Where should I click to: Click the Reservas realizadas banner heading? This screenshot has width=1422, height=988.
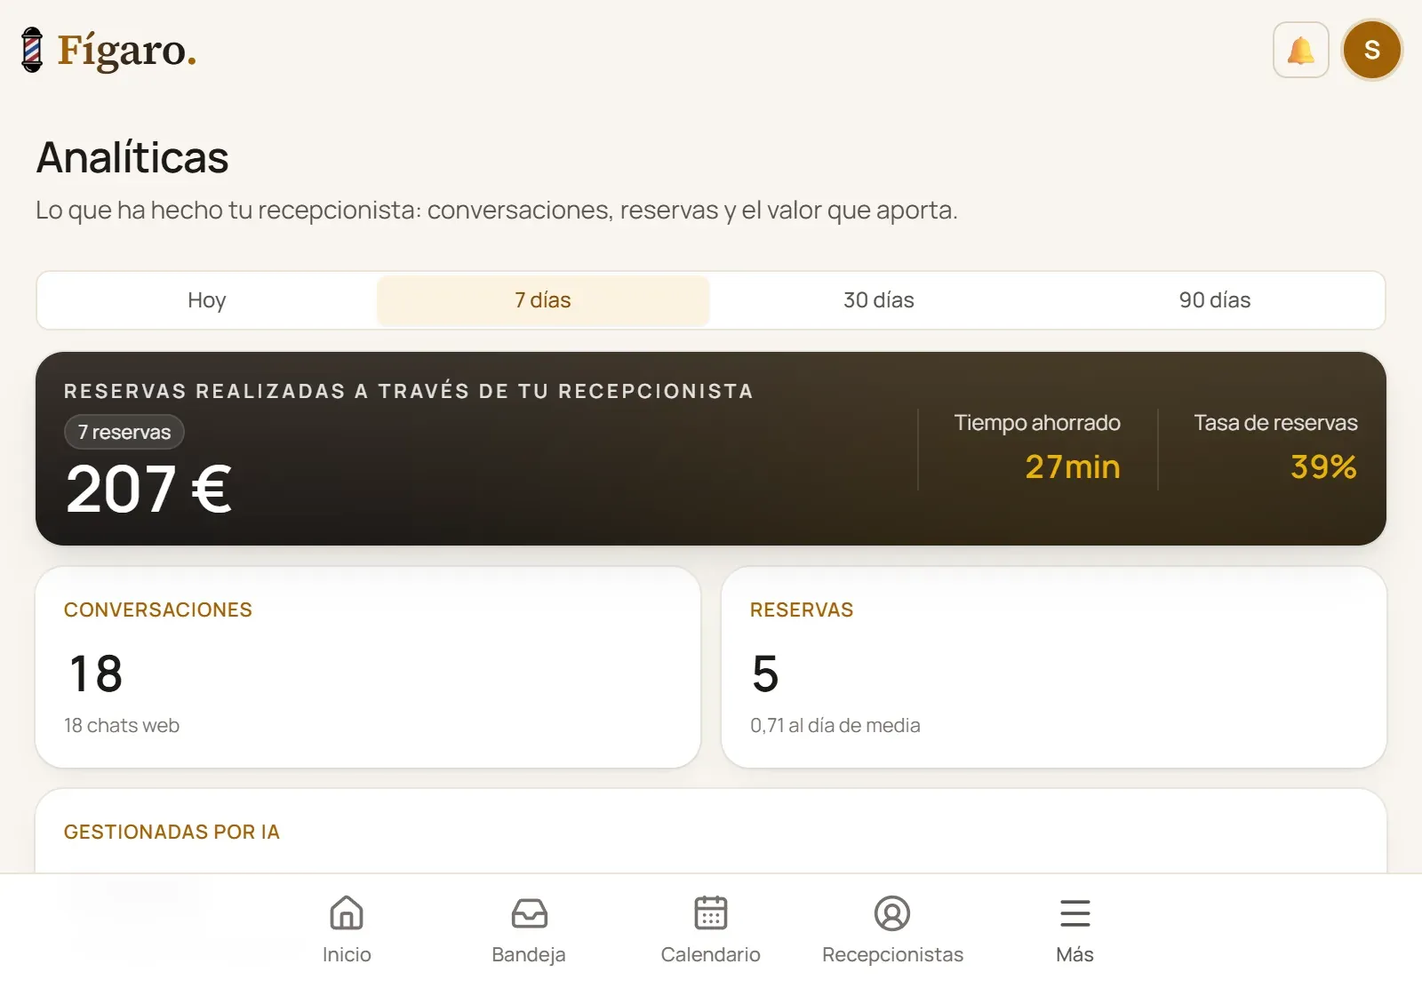(409, 391)
